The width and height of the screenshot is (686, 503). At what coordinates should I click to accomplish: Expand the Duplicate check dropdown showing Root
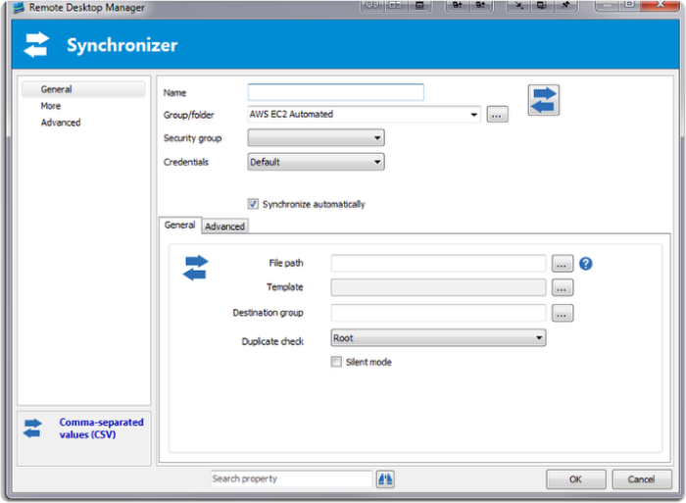[438, 338]
